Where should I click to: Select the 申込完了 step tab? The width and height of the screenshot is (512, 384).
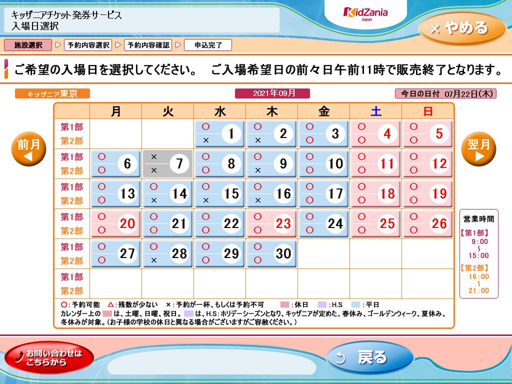pyautogui.click(x=208, y=45)
